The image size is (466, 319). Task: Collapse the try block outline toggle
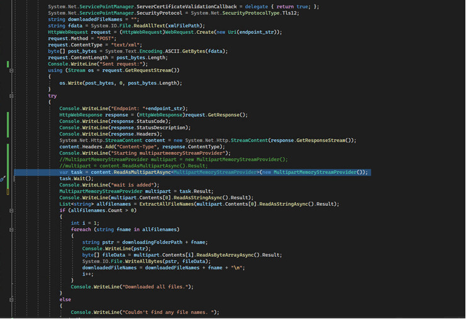click(11, 96)
